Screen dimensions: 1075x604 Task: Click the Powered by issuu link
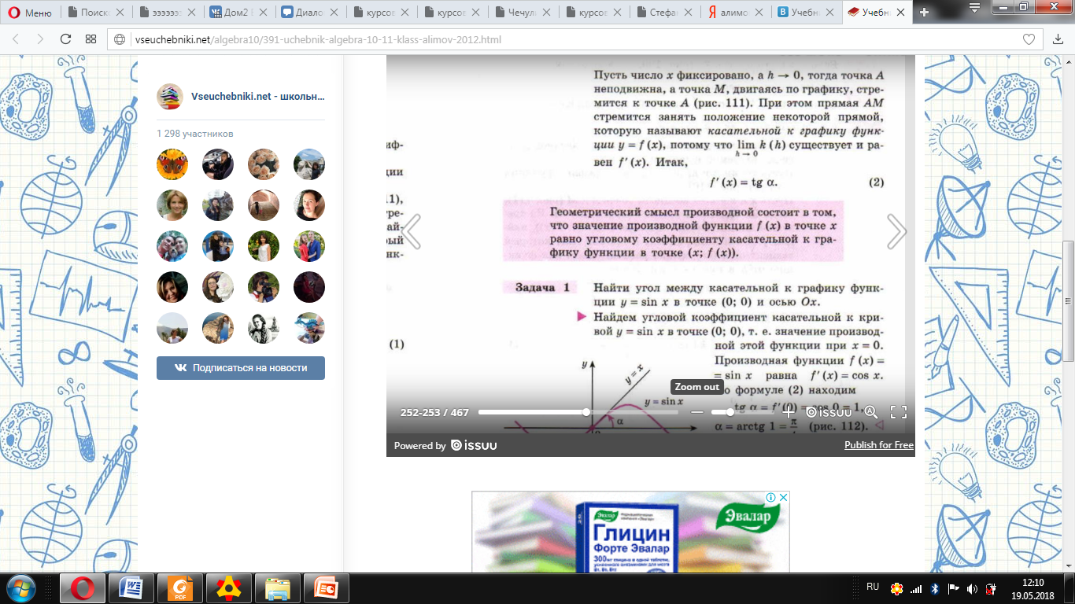[x=445, y=445]
